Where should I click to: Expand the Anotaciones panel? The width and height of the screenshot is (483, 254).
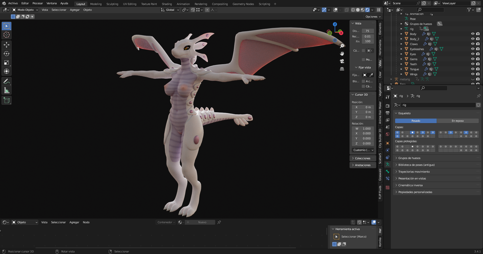click(x=363, y=165)
